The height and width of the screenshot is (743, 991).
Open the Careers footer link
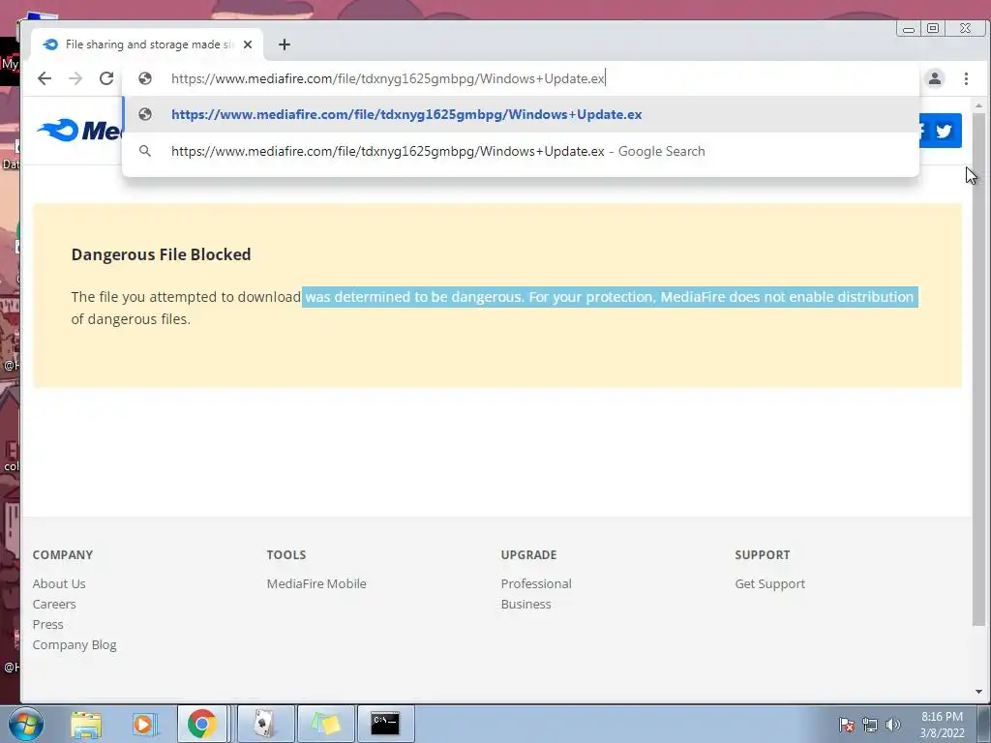(54, 604)
